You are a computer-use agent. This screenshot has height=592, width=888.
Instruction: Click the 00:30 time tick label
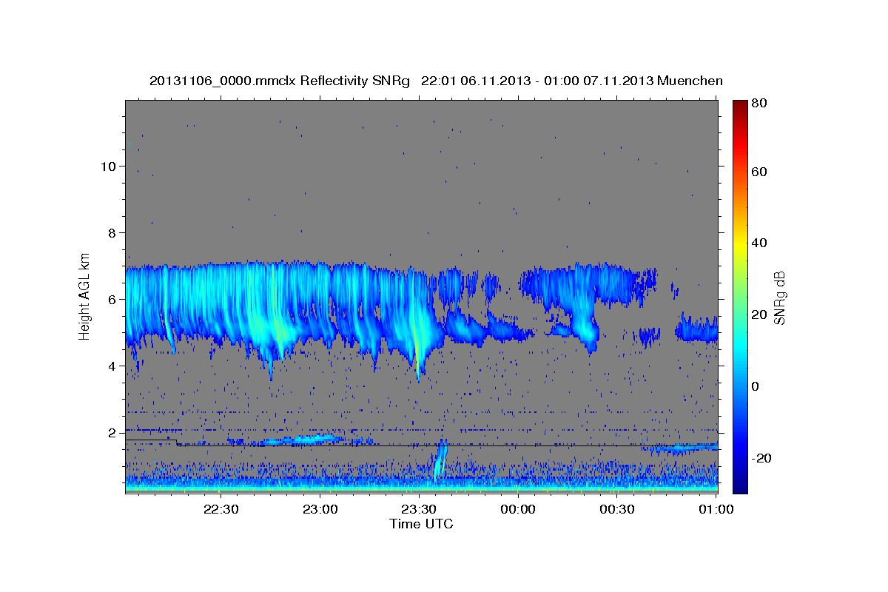tap(617, 510)
